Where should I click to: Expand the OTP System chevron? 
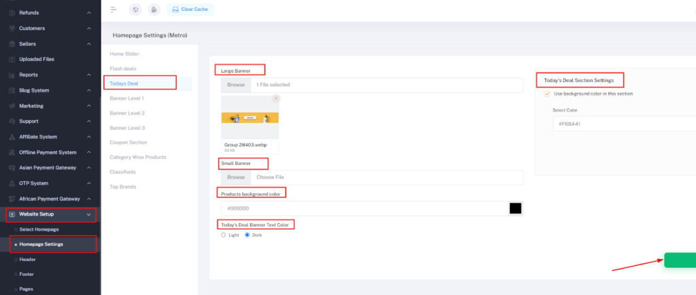pos(89,183)
